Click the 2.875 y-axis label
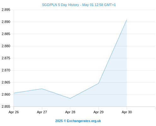This screenshot has height=126, width=156. pos(6,58)
